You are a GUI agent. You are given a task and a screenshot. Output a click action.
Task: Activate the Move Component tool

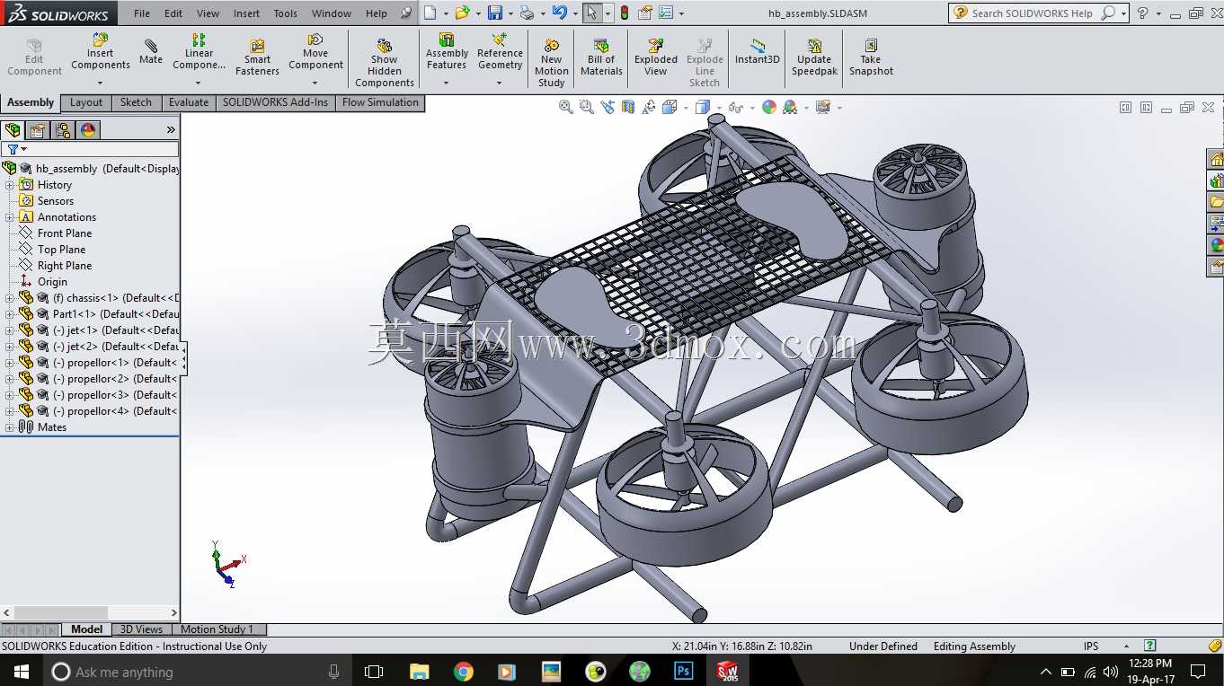(x=315, y=52)
